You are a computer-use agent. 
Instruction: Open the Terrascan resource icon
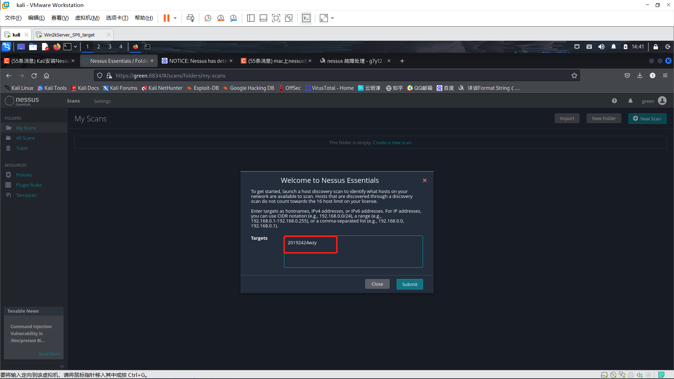8,195
